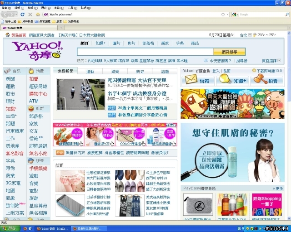This screenshot has height=232, width=291.
Task: Click the news photo of people walking
Action: (x=81, y=94)
